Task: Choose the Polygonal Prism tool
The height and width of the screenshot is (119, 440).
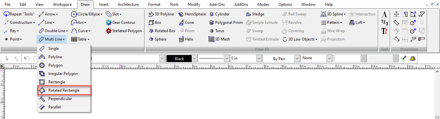Action: point(226,23)
